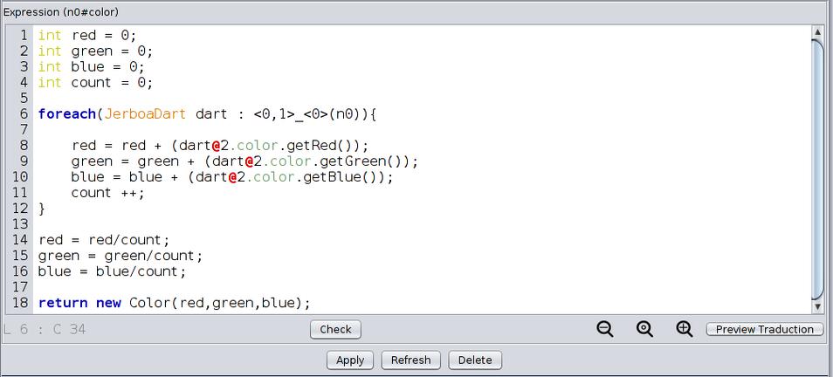The width and height of the screenshot is (833, 377).
Task: Refresh the expression editor
Action: point(410,360)
